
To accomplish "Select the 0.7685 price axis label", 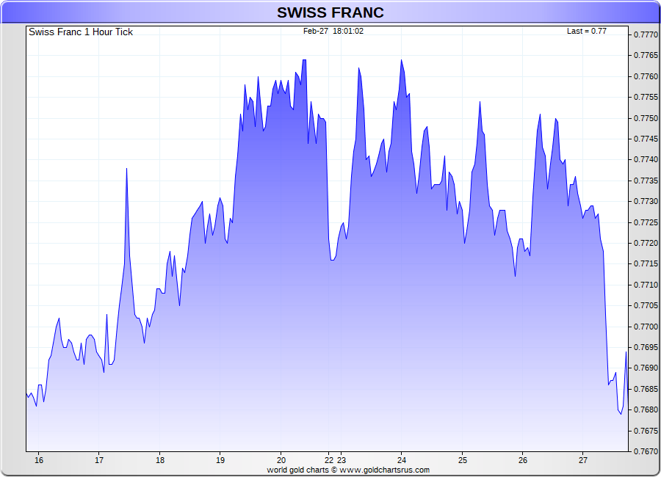I will tap(645, 389).
